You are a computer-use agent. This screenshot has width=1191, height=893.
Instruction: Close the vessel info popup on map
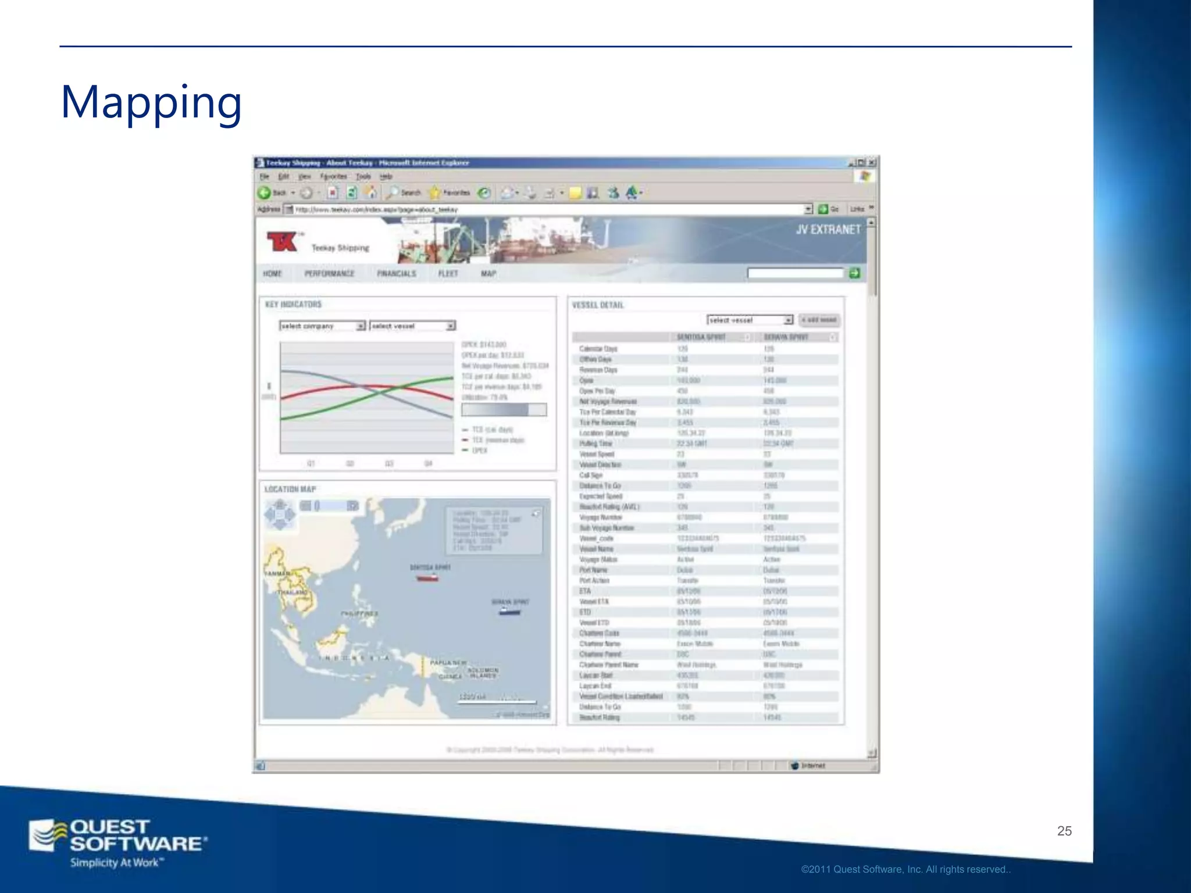tap(536, 514)
